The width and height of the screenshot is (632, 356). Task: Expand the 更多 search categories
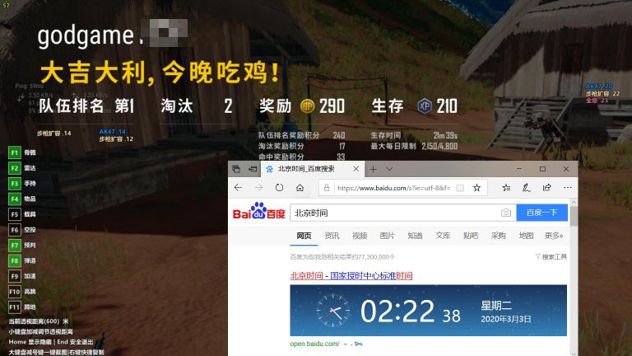click(x=553, y=236)
